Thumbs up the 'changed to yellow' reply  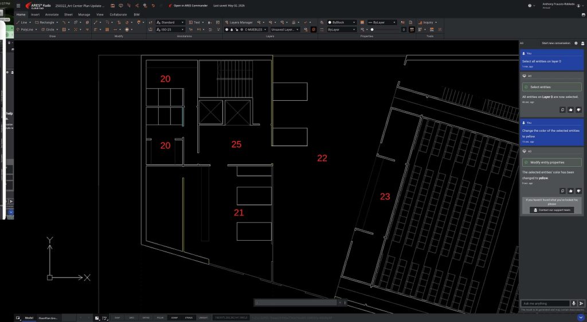(570, 191)
